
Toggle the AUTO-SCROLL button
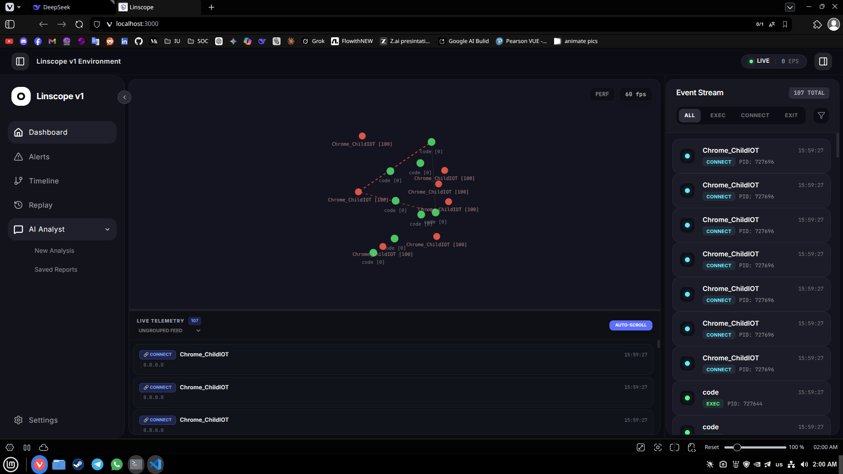tap(630, 325)
